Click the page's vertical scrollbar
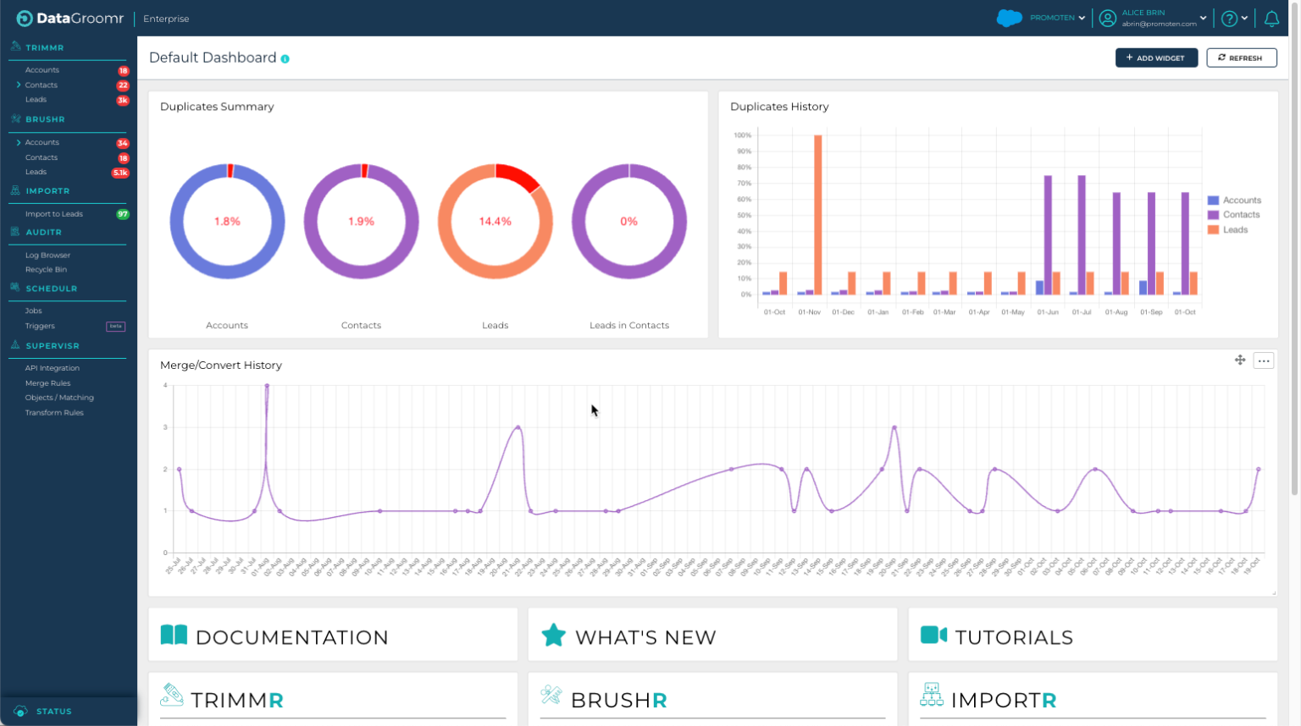This screenshot has width=1301, height=726. [x=1294, y=254]
